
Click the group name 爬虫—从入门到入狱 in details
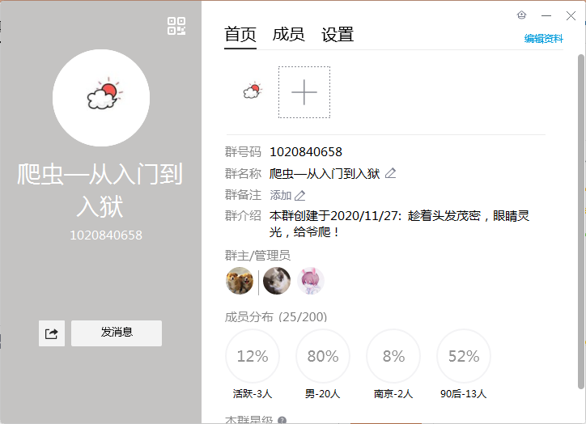[x=325, y=174]
